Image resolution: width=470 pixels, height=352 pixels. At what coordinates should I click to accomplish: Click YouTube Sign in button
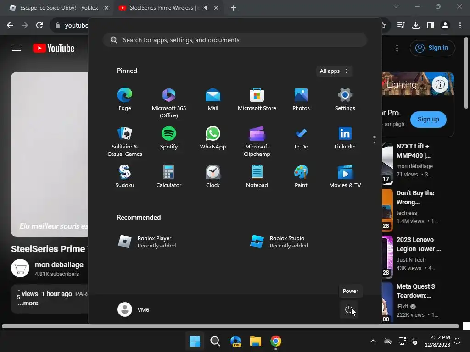click(432, 48)
